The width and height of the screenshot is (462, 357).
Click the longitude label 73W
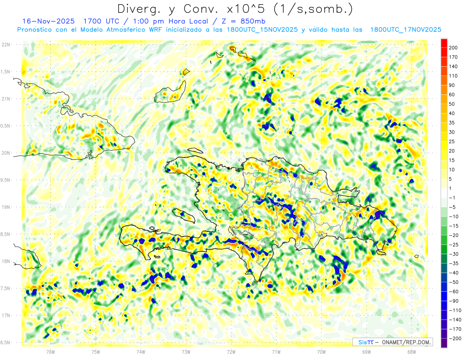point(186,352)
